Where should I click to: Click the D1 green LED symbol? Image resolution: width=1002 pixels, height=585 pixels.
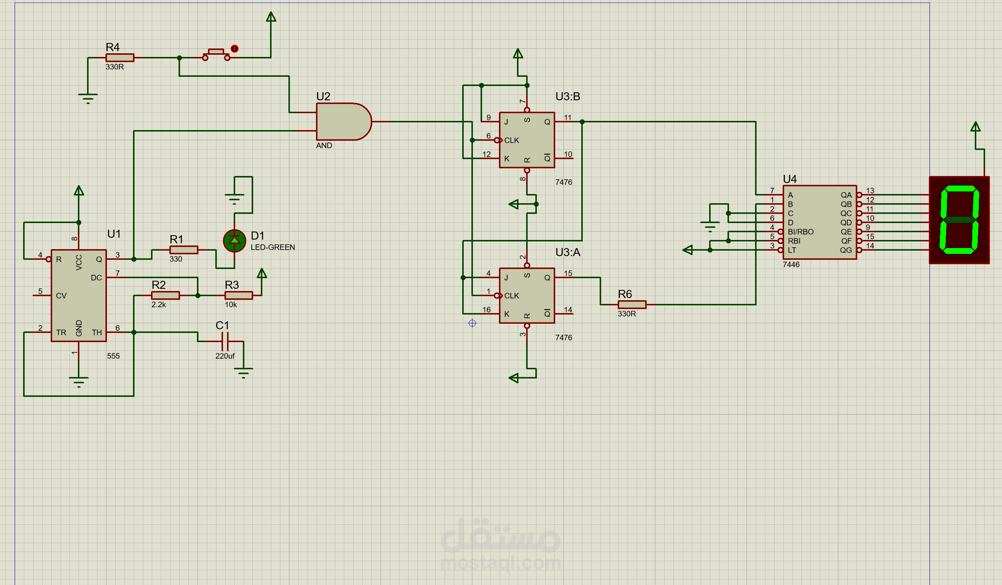pos(234,241)
